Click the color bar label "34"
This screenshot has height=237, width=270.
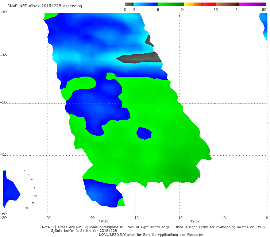183,9
